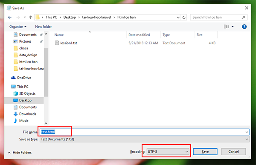Open tai-lieu-hoc-lara folder in sidebar

pyautogui.click(x=31, y=69)
